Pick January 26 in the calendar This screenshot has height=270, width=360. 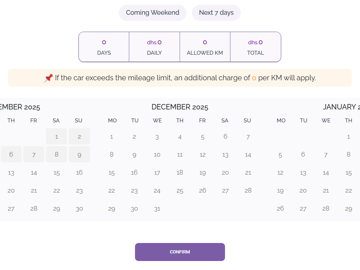coord(280,209)
